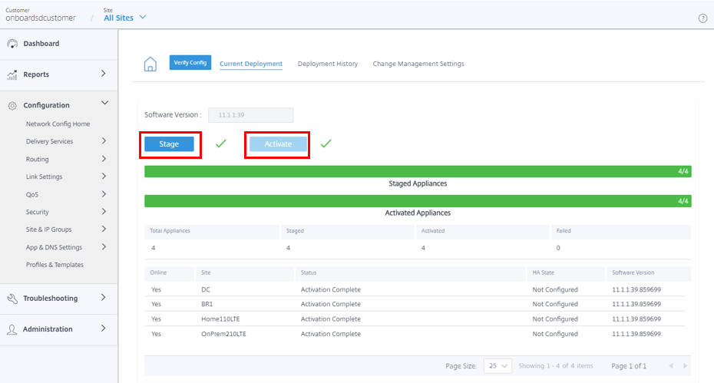
Task: Switch to Deployment History tab
Action: tap(328, 64)
